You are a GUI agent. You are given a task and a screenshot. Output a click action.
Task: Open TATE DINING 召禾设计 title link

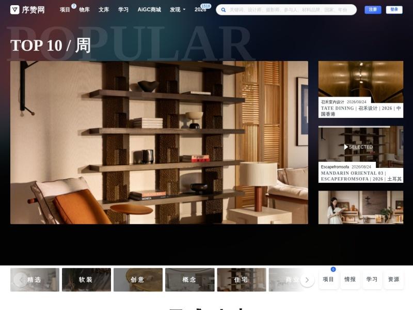point(360,111)
